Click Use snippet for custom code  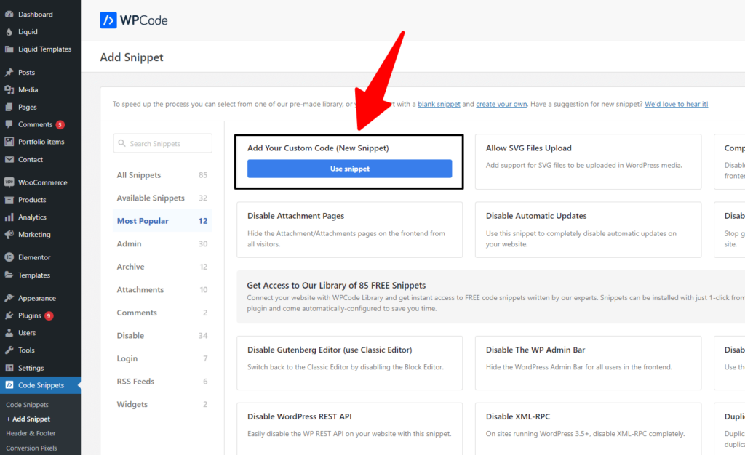pyautogui.click(x=348, y=169)
